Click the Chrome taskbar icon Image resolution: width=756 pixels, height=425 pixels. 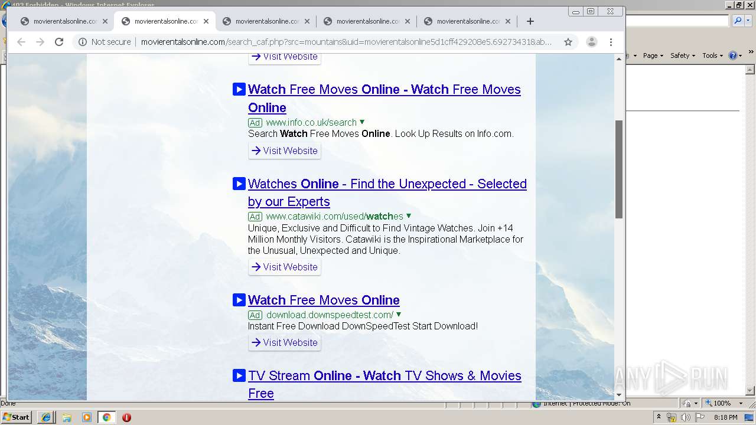[106, 417]
